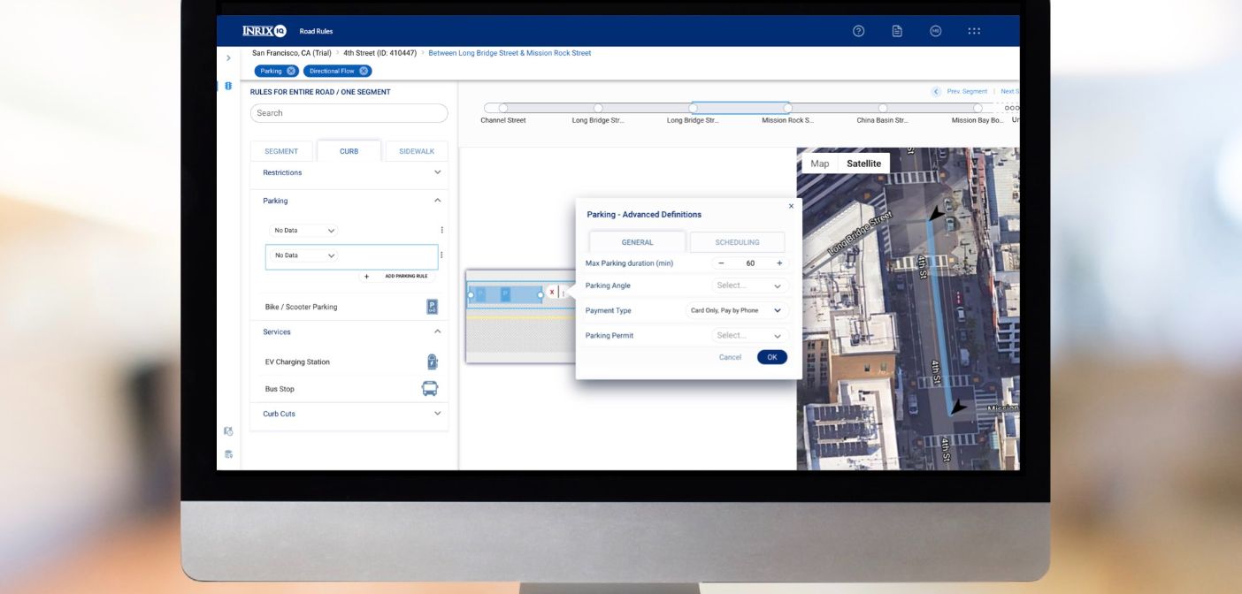Open the Next Segment link

1009,90
